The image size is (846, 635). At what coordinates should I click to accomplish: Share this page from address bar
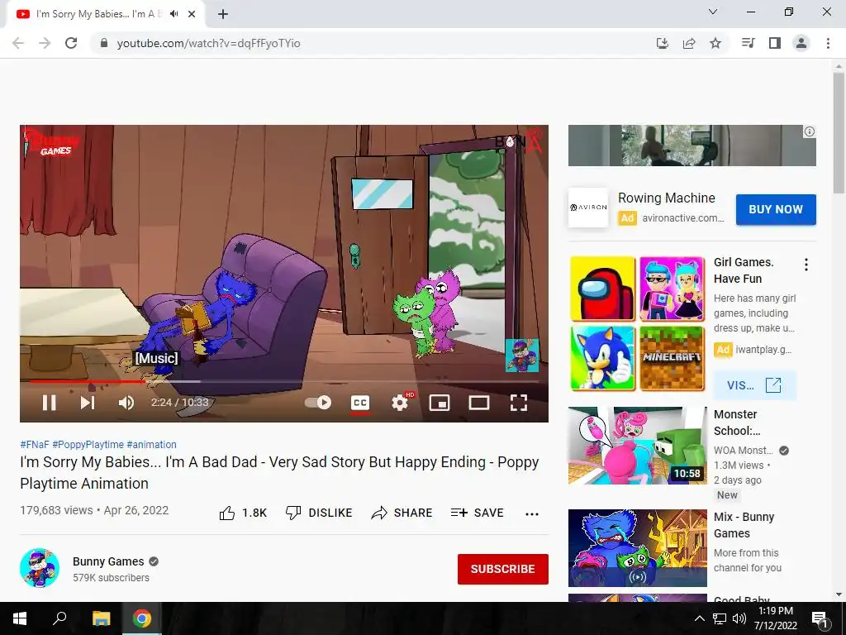[x=689, y=43]
